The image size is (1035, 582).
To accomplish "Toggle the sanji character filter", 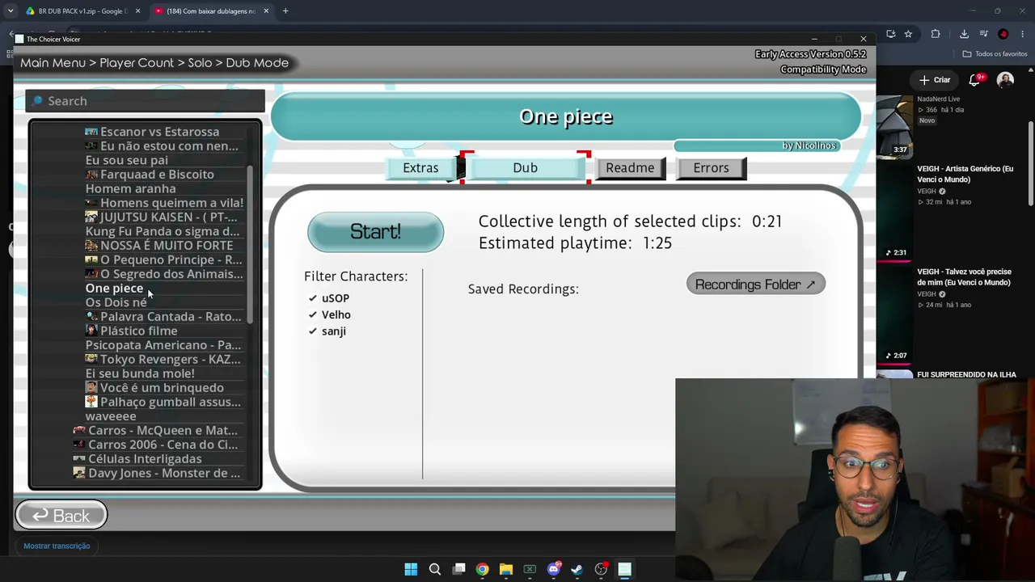I will click(x=327, y=331).
